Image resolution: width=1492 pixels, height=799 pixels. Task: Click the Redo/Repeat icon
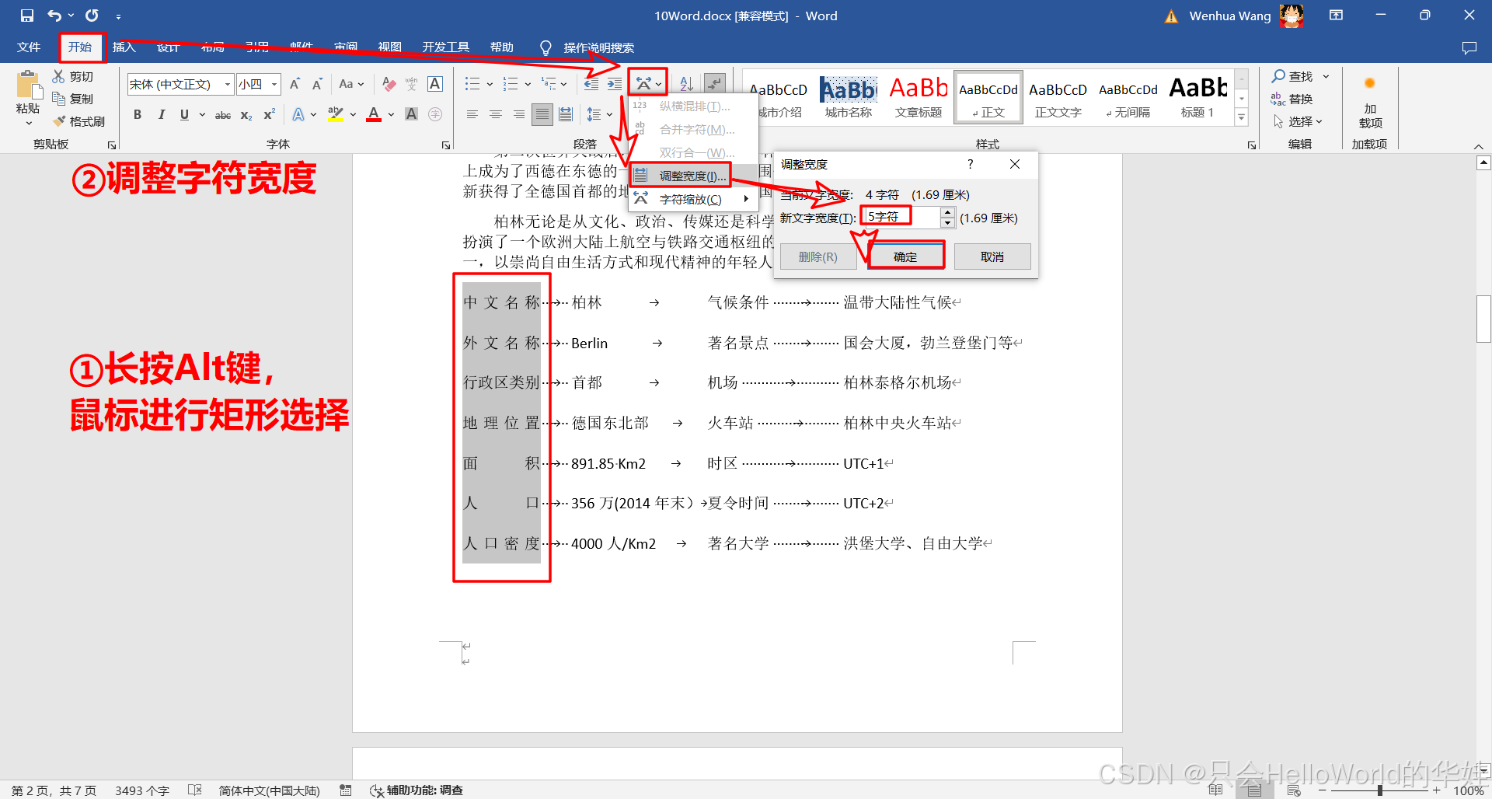(x=92, y=16)
